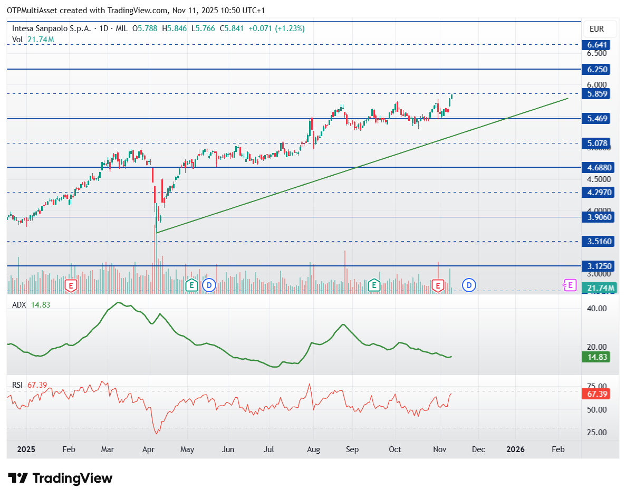Select the RSI indicator legend title
626x498 pixels.
pos(17,385)
